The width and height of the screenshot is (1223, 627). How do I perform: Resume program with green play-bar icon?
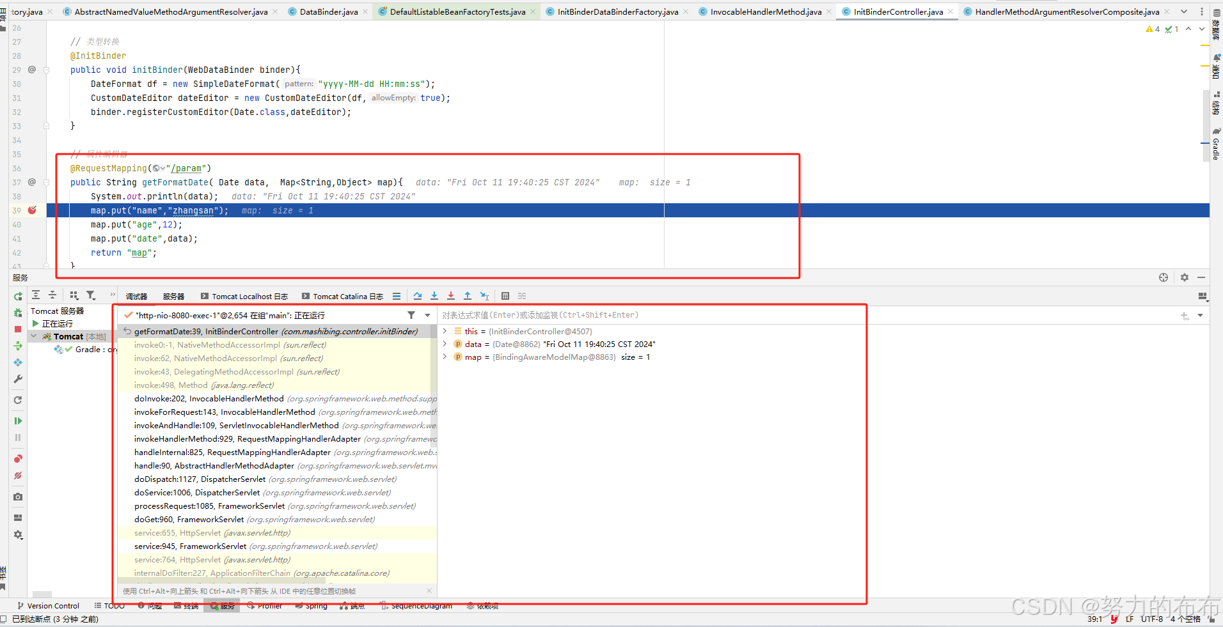[x=18, y=421]
